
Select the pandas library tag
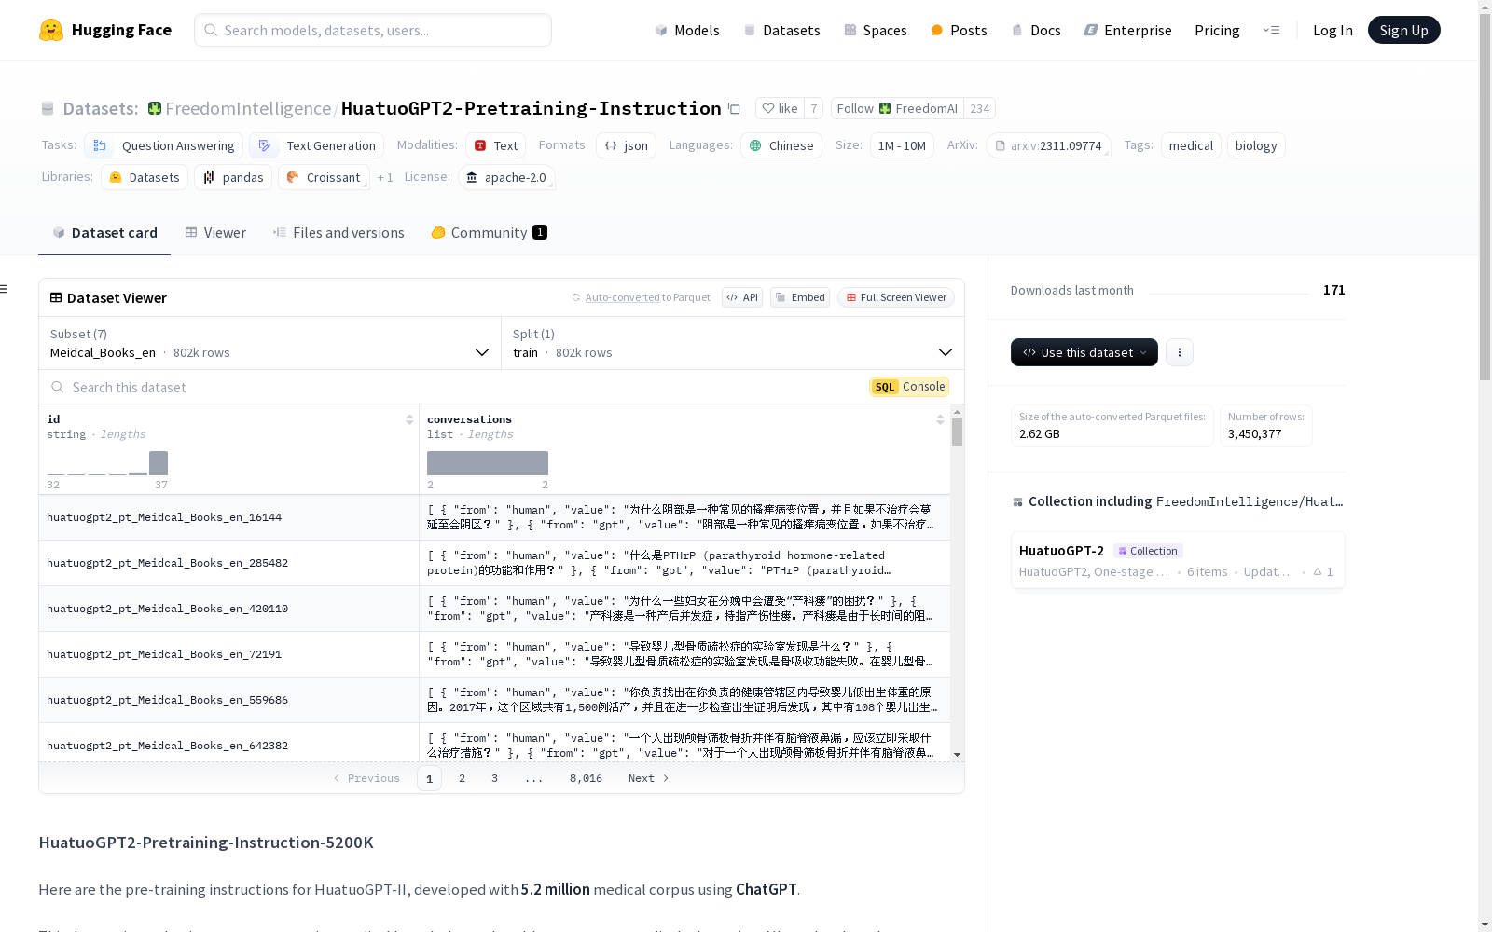pyautogui.click(x=233, y=177)
